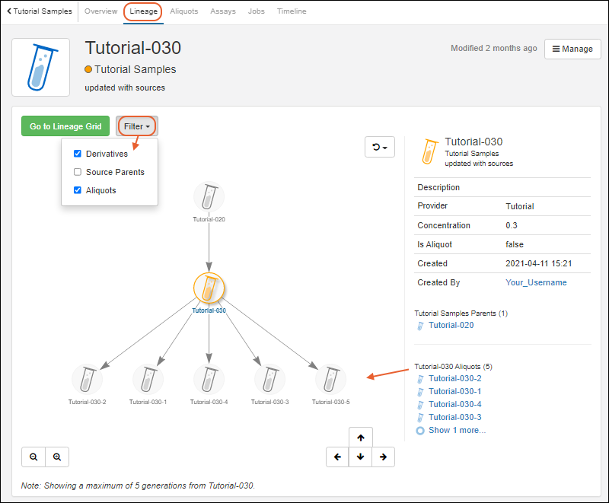
Task: Pan the lineage graph right
Action: point(384,457)
